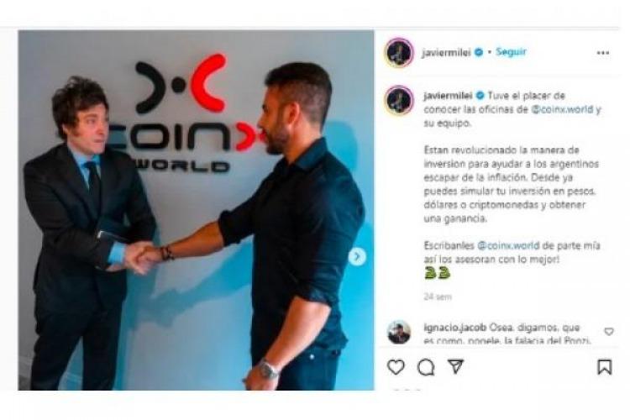Open the three-dot more options menu

[x=602, y=53]
